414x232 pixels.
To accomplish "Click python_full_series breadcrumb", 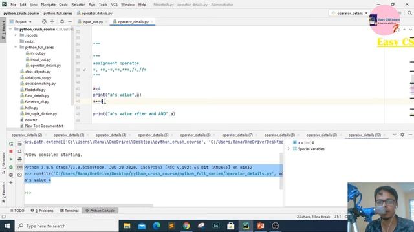I will coord(58,13).
